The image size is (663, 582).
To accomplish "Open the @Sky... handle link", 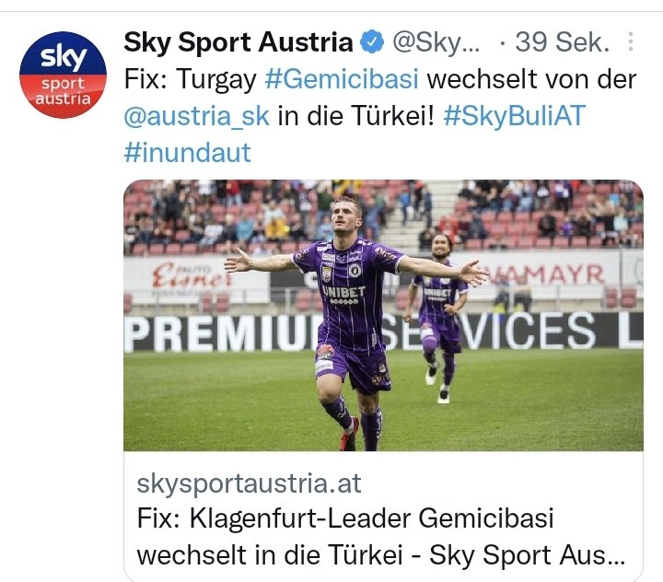I will click(x=436, y=42).
